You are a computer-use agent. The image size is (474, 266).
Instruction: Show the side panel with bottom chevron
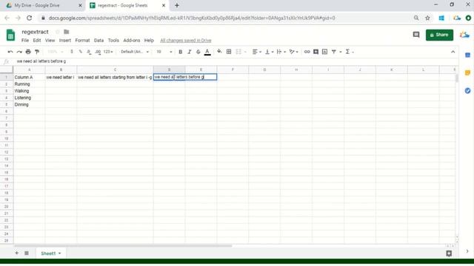click(x=467, y=251)
